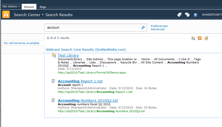Click the Test Library folder icon
Image resolution: width=222 pixels, height=127 pixels.
click(x=54, y=55)
